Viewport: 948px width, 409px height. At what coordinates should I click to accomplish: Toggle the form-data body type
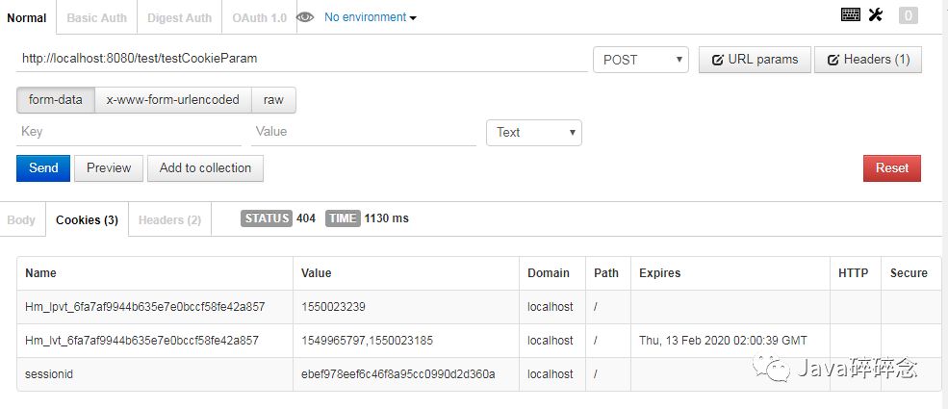[56, 100]
